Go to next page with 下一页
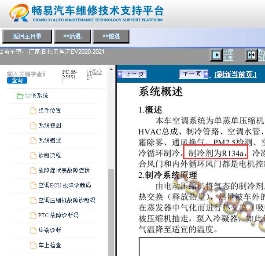The image size is (265, 256). click(194, 74)
